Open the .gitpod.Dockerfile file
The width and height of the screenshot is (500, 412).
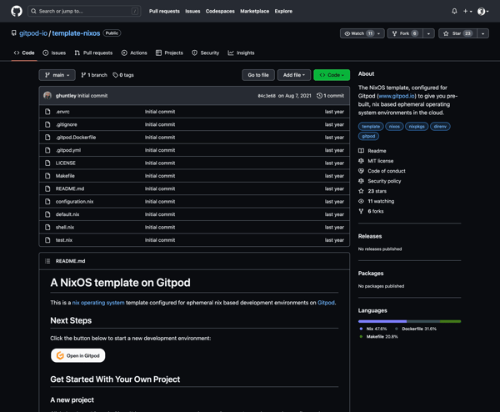pyautogui.click(x=76, y=138)
